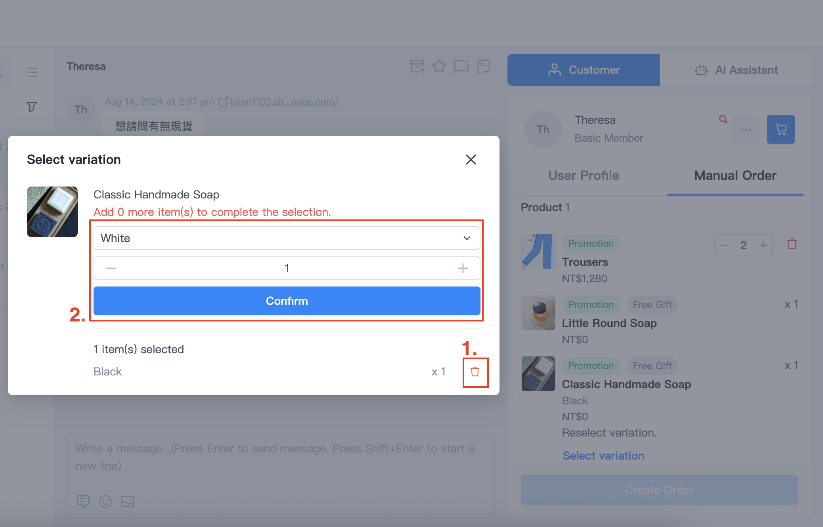The width and height of the screenshot is (823, 527).
Task: Click the Create Order button
Action: pos(659,490)
